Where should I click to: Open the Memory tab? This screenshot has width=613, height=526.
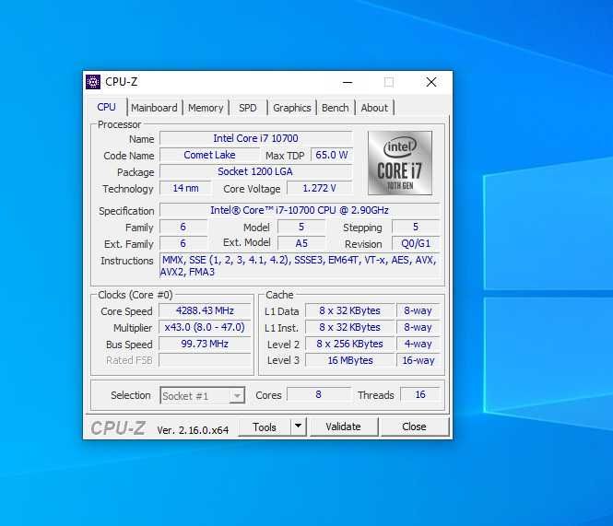(206, 108)
